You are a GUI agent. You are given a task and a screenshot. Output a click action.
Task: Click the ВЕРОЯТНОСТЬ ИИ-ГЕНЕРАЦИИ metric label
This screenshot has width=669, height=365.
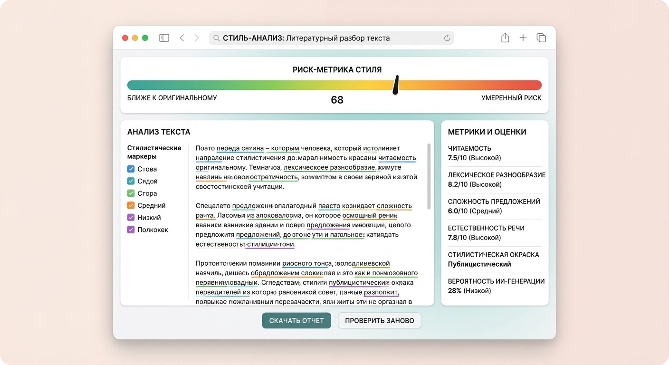(497, 281)
